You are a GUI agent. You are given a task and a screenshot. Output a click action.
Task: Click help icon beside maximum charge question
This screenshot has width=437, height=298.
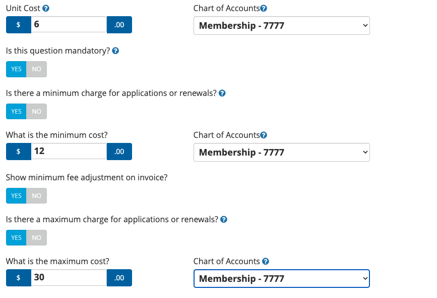pyautogui.click(x=224, y=220)
